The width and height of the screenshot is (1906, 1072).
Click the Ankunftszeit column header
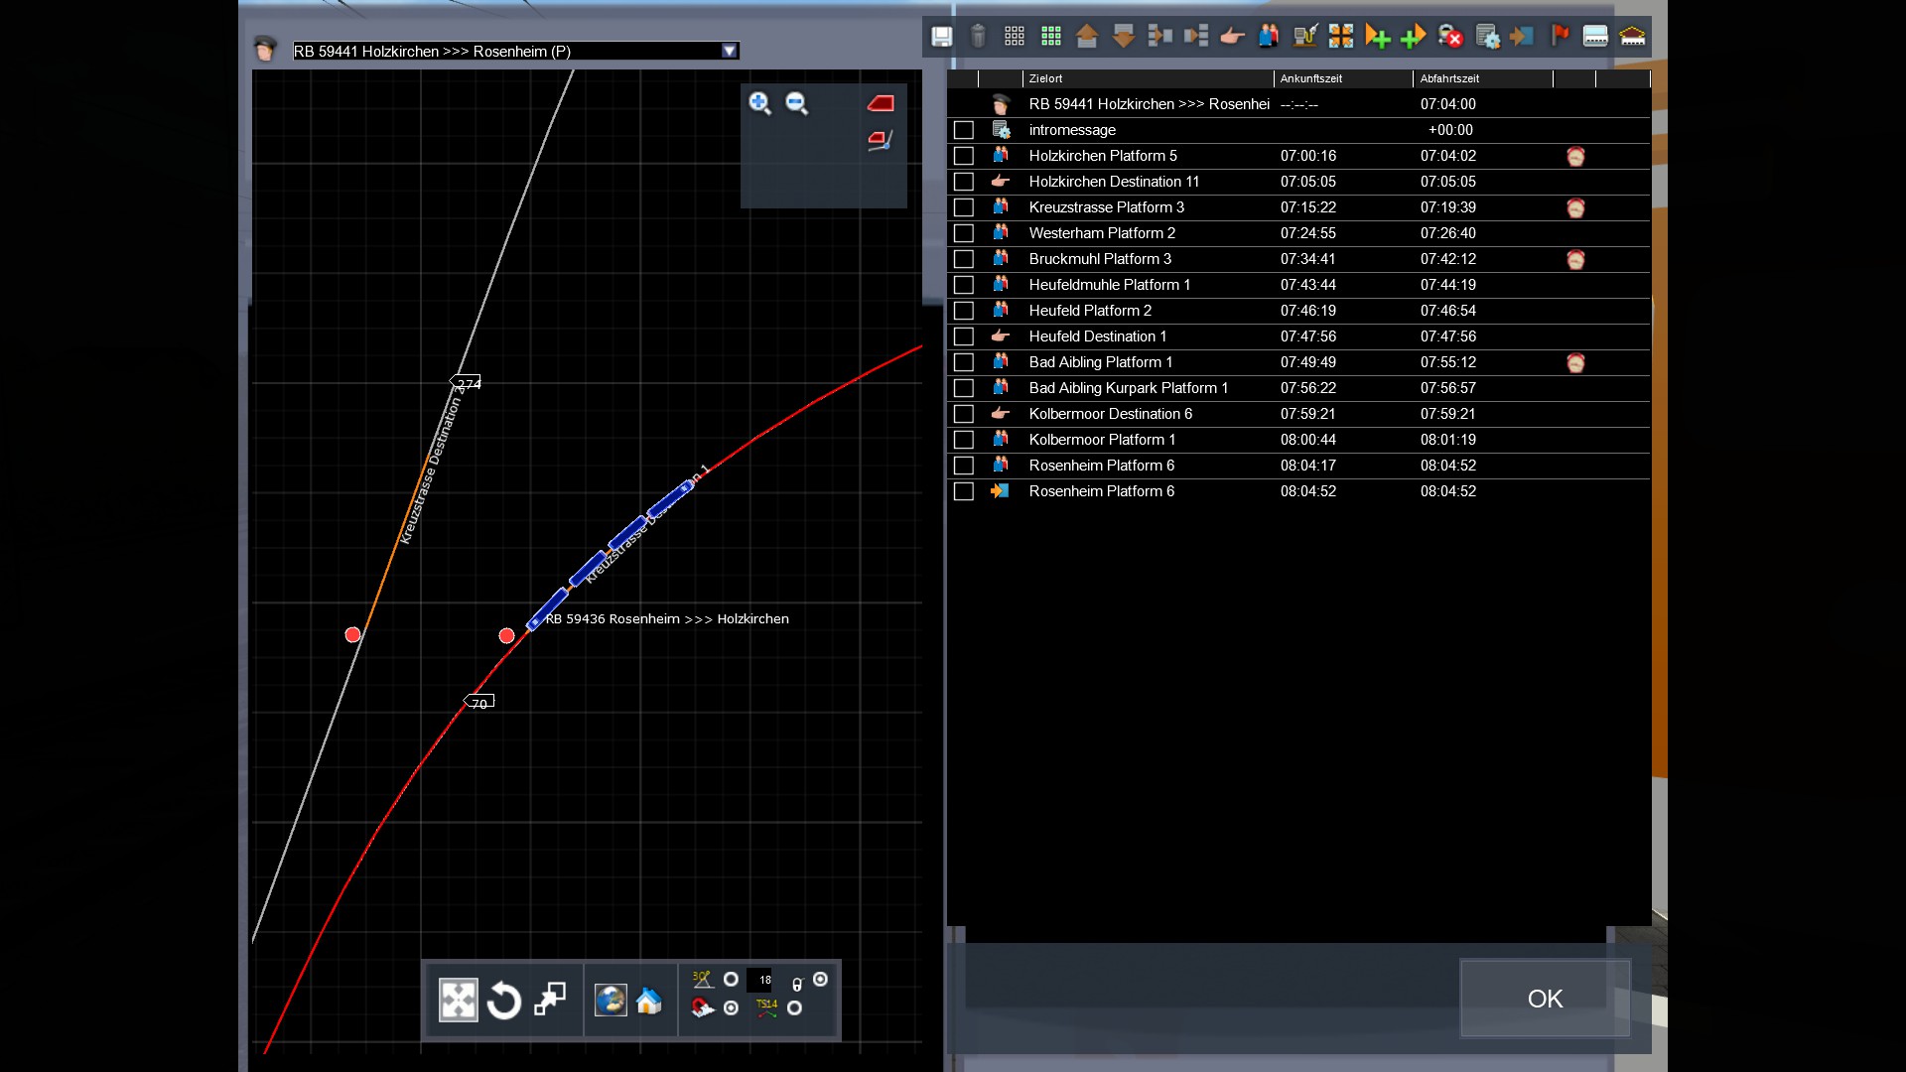[1310, 78]
